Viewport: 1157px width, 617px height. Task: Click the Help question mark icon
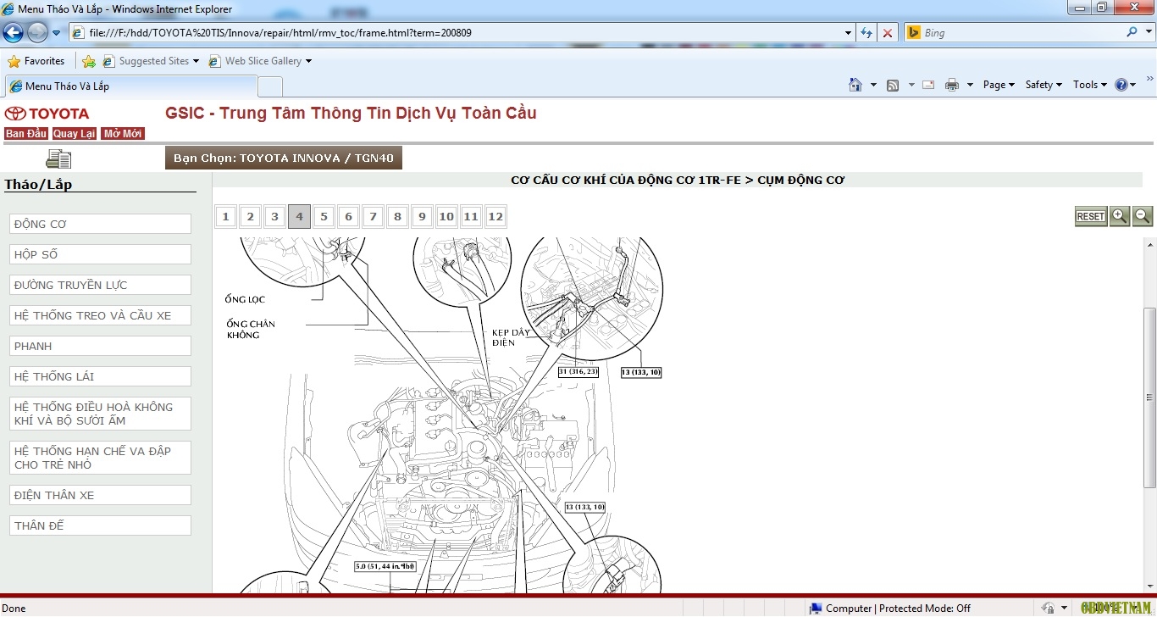point(1121,85)
